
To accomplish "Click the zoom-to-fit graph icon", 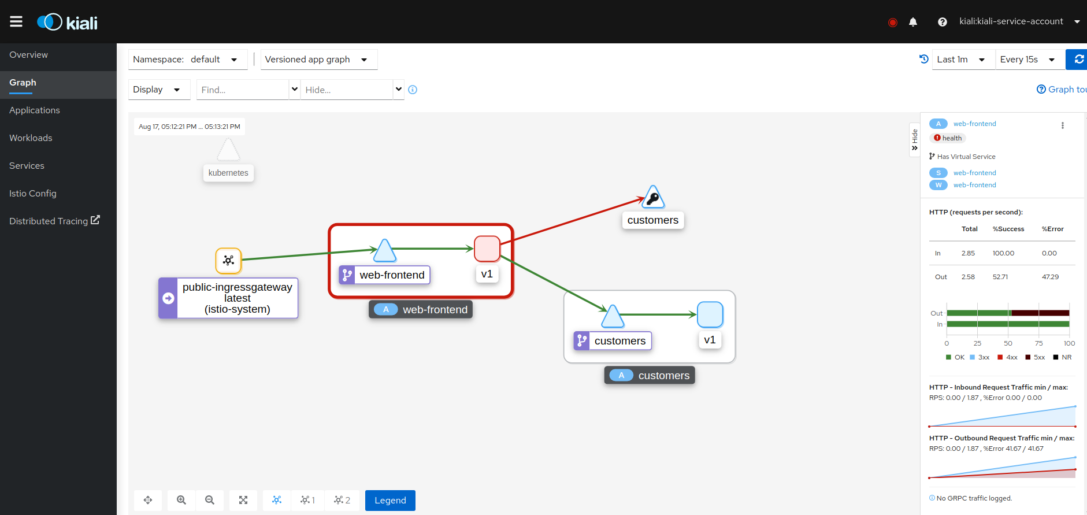I will (243, 500).
